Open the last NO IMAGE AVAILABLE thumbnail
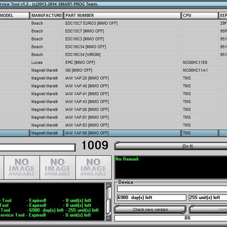 (x=93, y=167)
